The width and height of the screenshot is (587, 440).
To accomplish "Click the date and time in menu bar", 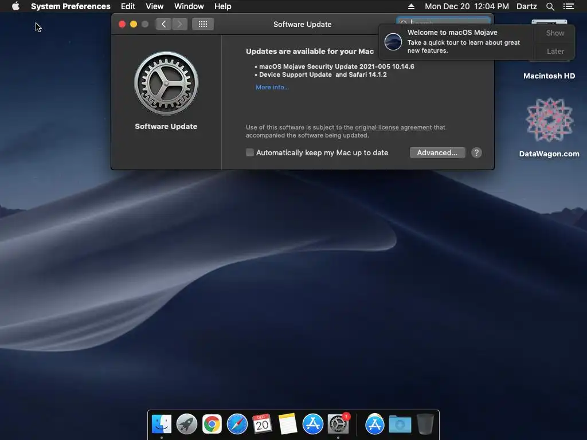I will [x=467, y=6].
